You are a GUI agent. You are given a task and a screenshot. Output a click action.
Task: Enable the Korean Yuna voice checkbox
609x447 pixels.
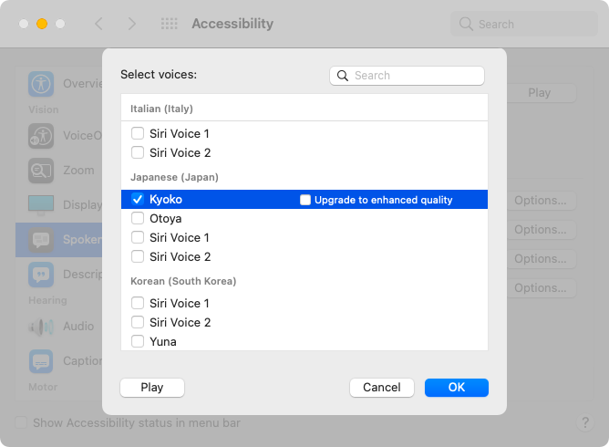click(138, 341)
